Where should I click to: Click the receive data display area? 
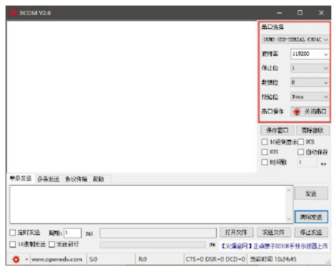coord(131,97)
